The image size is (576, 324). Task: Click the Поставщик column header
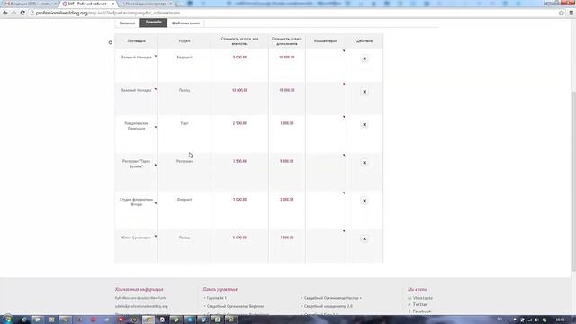tap(136, 41)
